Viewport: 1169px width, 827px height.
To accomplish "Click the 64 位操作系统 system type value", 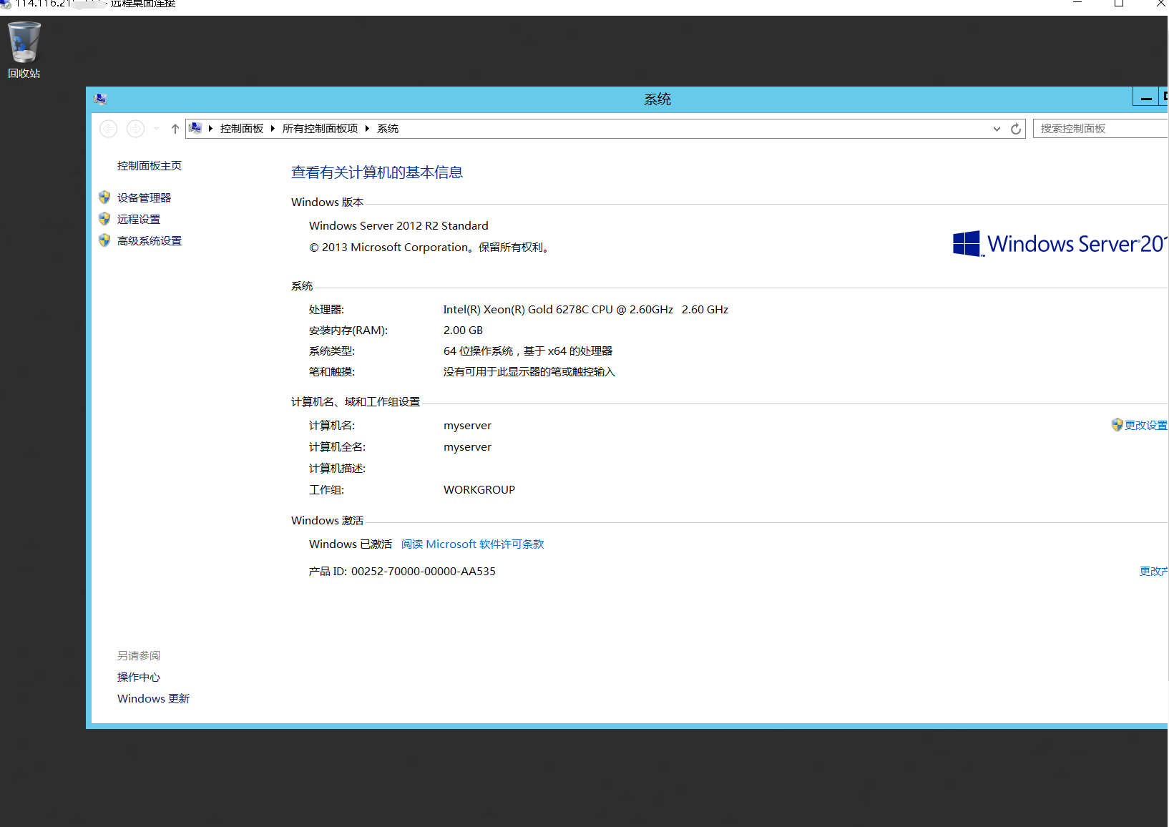I will [528, 351].
